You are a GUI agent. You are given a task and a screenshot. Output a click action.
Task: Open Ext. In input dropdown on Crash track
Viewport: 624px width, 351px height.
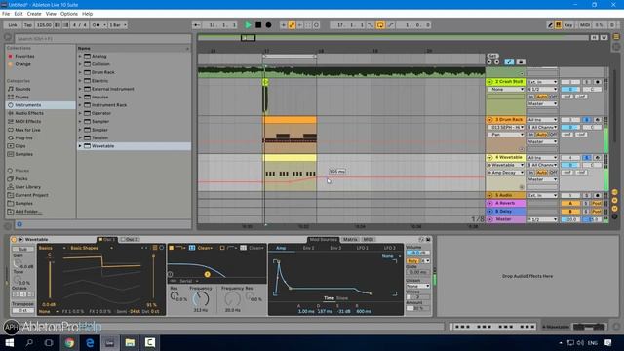[x=542, y=82]
